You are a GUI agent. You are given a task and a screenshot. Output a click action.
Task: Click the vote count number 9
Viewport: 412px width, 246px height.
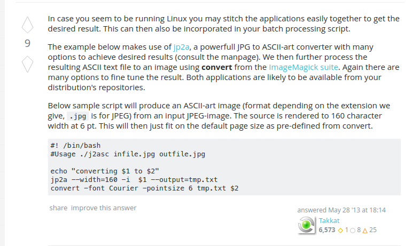pos(27,44)
